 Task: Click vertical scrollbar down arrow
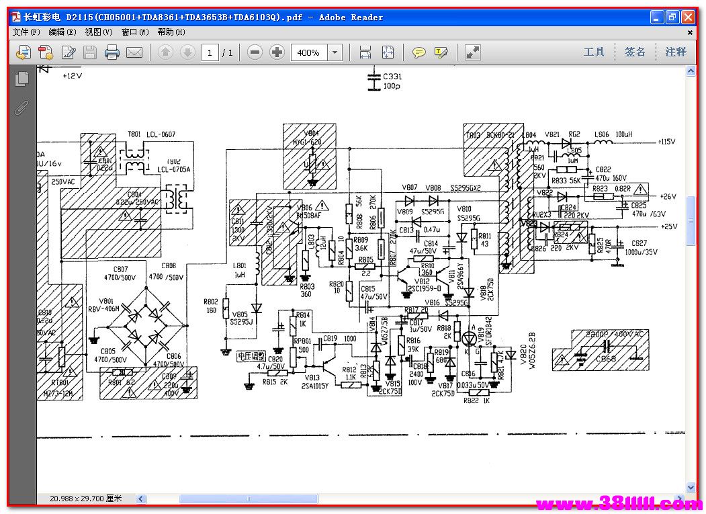coord(691,487)
